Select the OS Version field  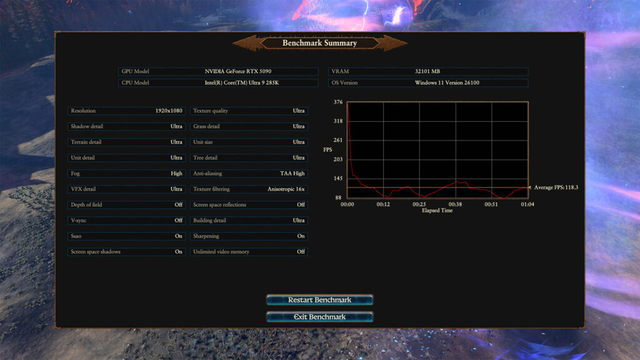[x=427, y=82]
